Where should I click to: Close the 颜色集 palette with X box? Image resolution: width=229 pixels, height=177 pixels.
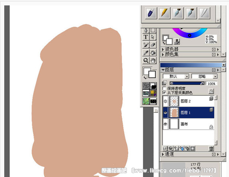click(214, 54)
